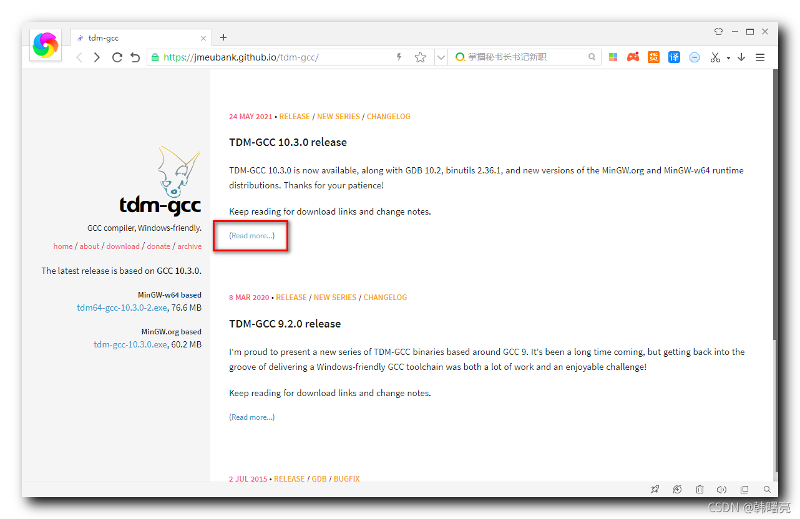This screenshot has width=800, height=519.
Task: Go back to the previous page
Action: click(x=79, y=57)
